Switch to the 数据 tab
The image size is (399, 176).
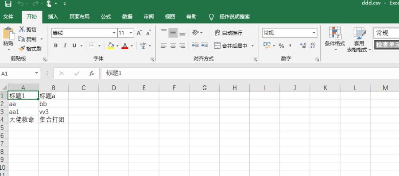click(x=127, y=17)
